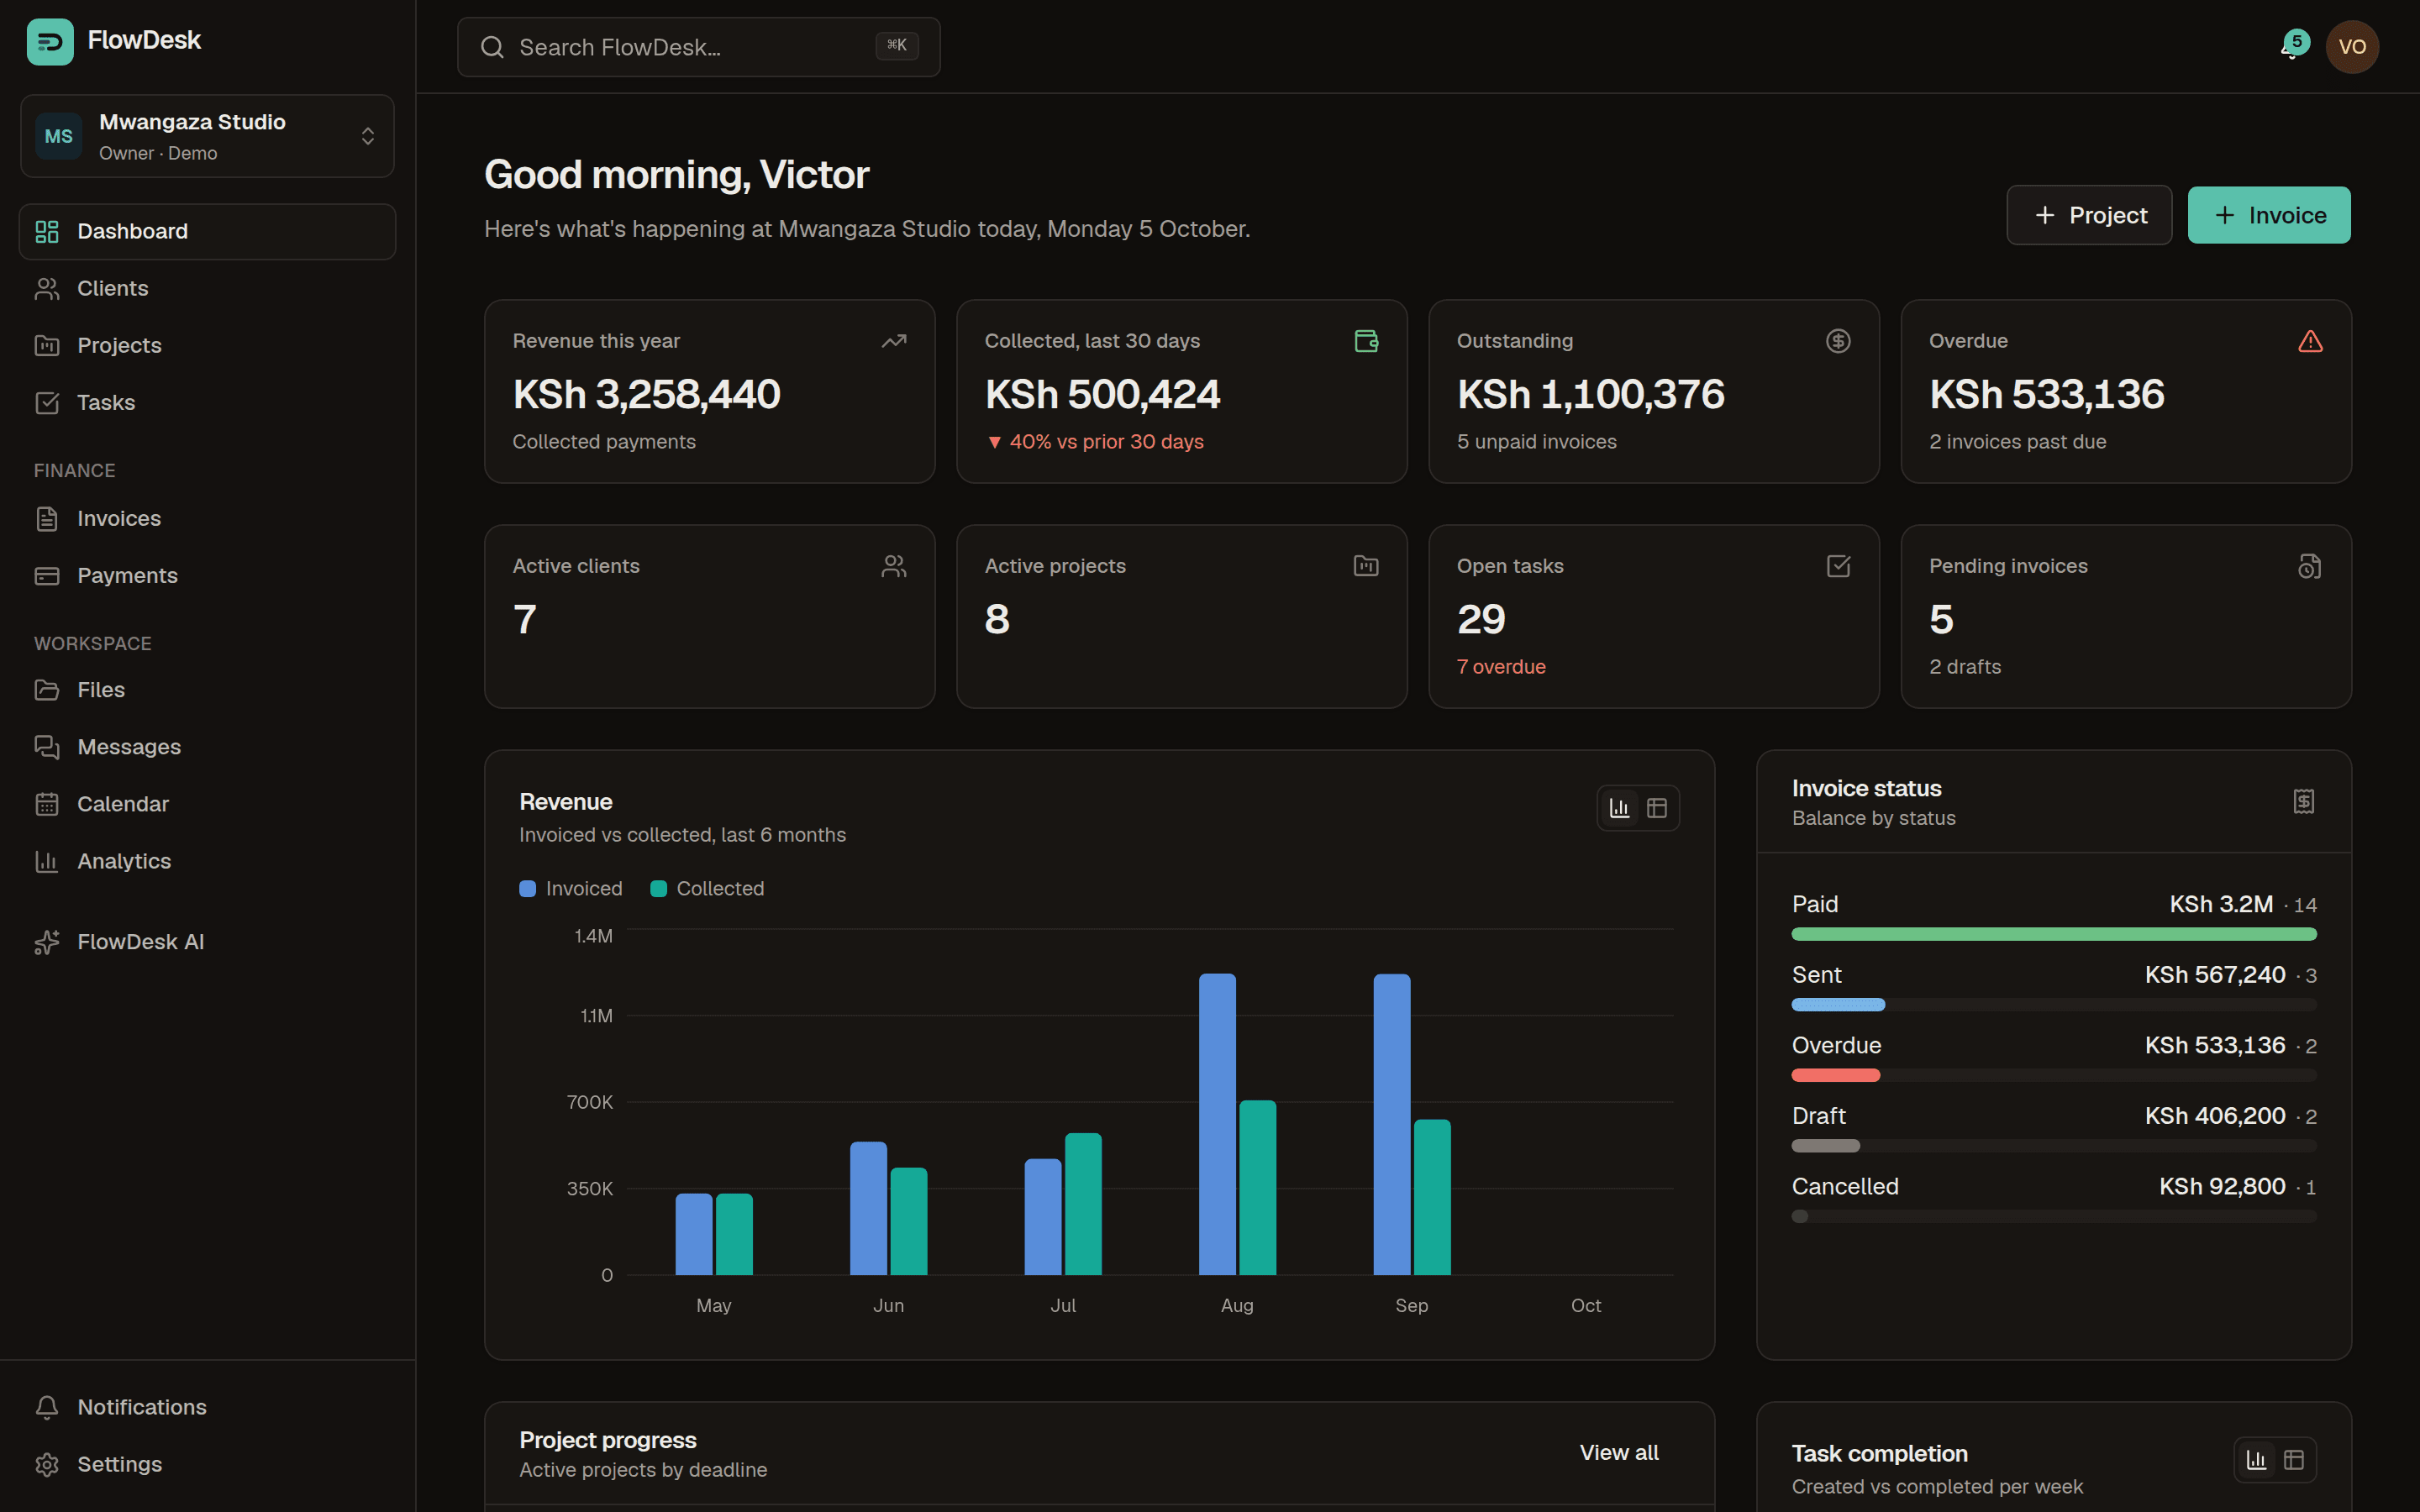Open Clients in the sidebar

208,288
